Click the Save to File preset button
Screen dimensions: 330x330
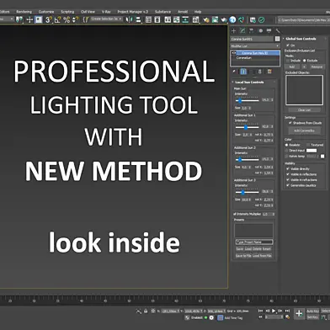click(243, 256)
